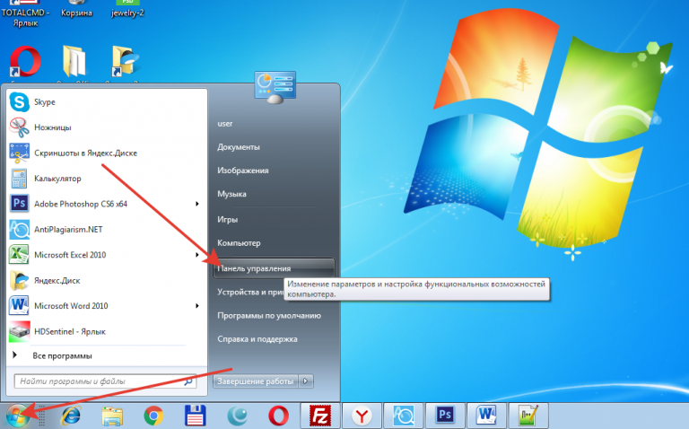The height and width of the screenshot is (429, 689).
Task: Open folder shortcut with lamp icon
Action: click(x=126, y=62)
